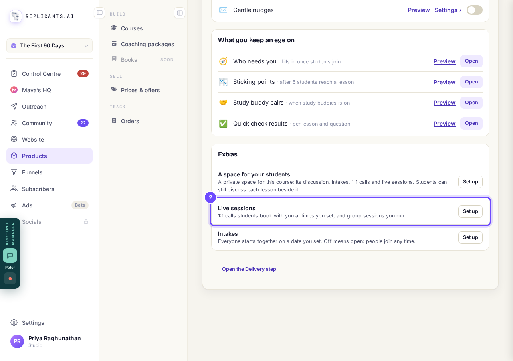Click the Subscribers users icon
Screen dimensions: 513x361
tap(14, 189)
